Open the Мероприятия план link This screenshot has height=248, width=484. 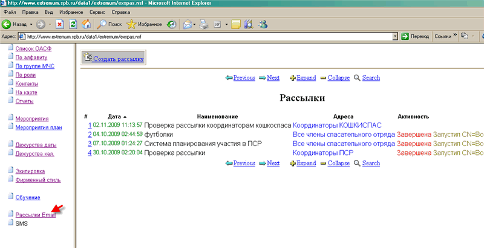coord(39,127)
